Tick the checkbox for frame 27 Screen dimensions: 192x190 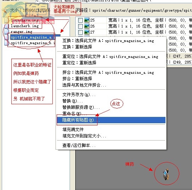(x=80, y=32)
